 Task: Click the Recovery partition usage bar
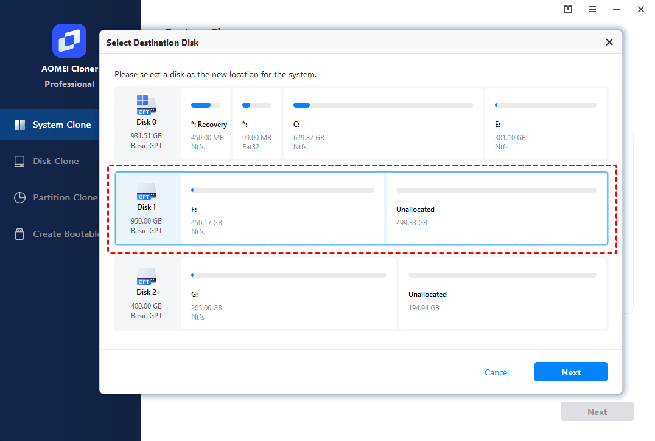[206, 105]
